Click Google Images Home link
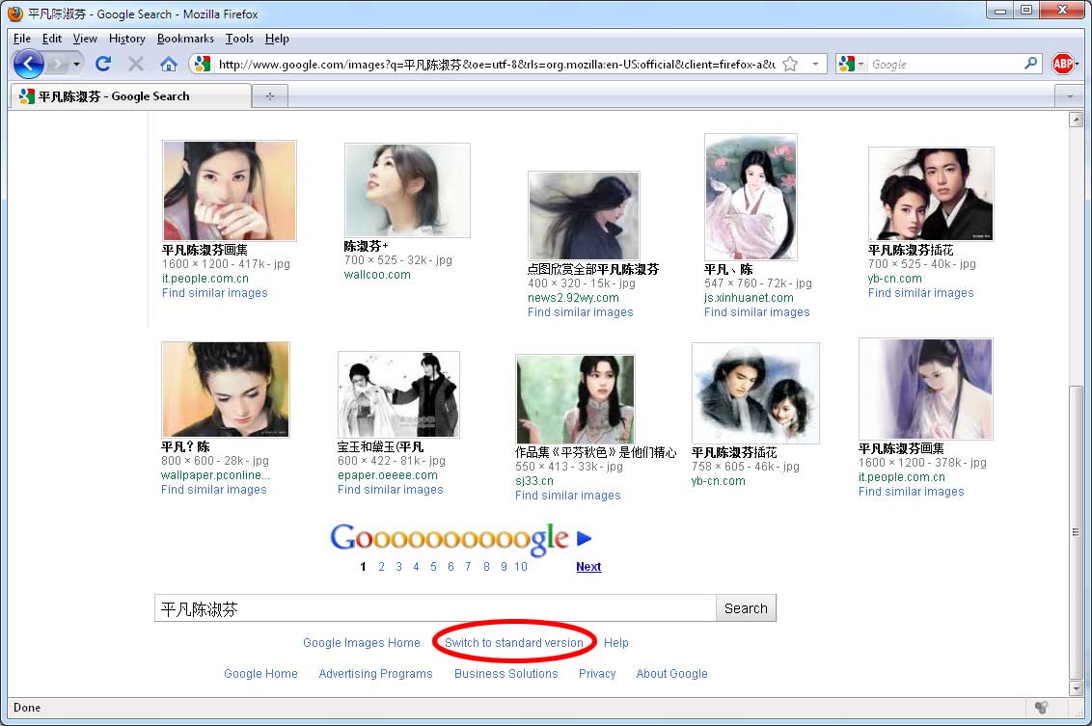 (362, 642)
